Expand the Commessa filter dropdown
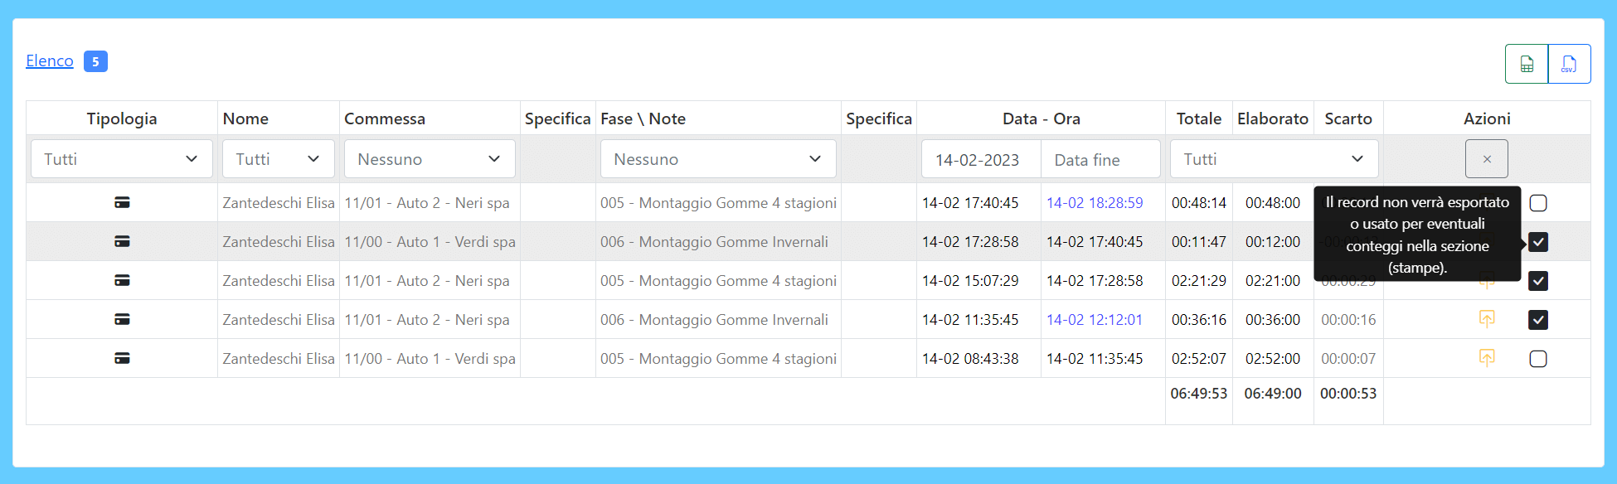Viewport: 1617px width, 484px height. pos(430,159)
